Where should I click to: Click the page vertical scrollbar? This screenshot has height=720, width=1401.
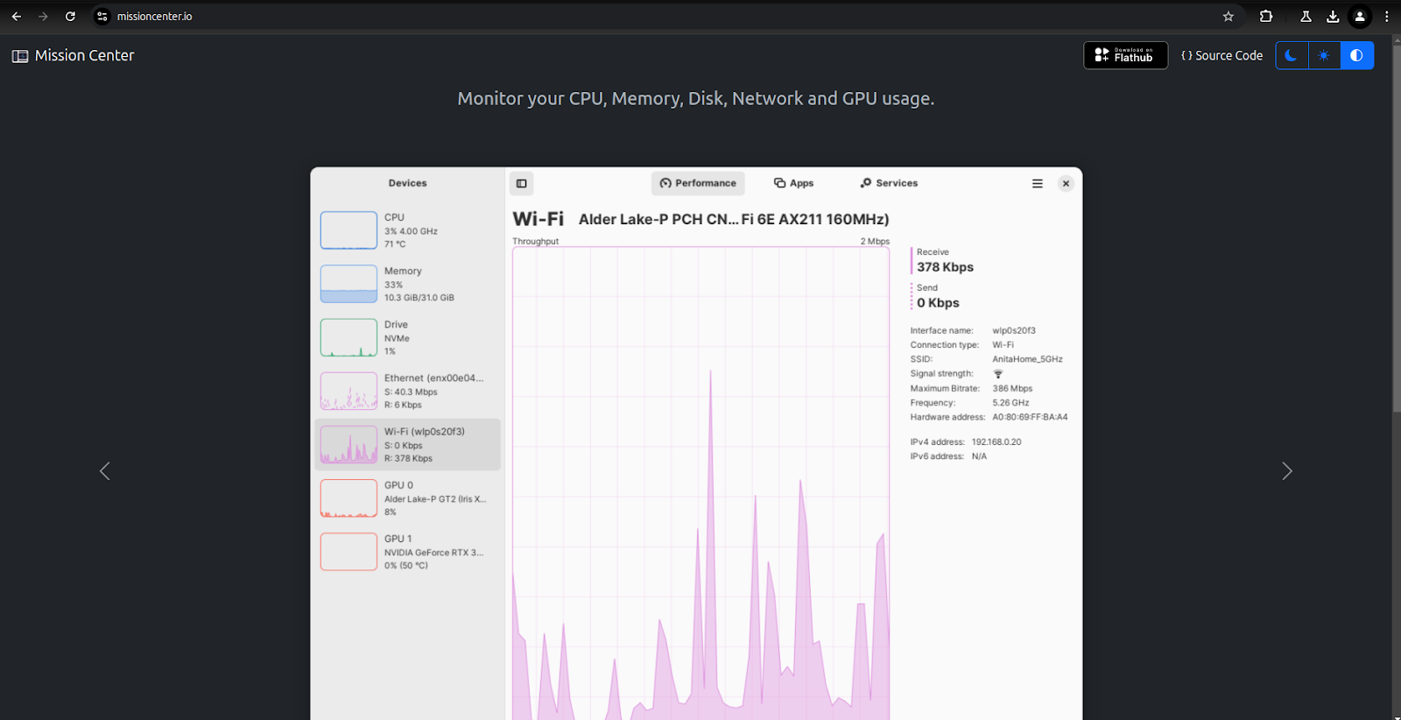click(x=1396, y=377)
